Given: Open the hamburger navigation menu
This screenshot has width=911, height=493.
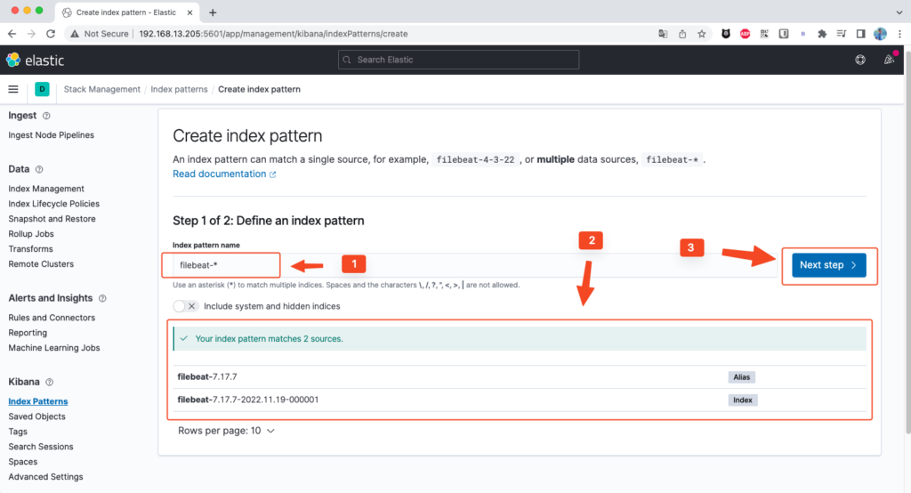Looking at the screenshot, I should coord(12,89).
